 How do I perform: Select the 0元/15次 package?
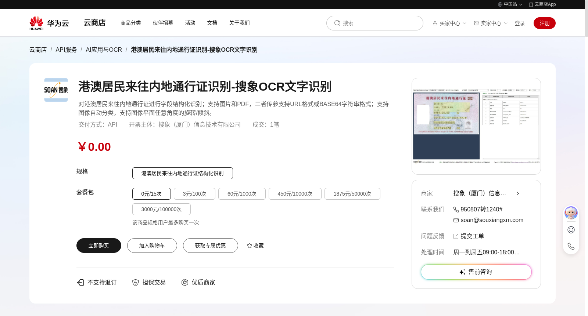pyautogui.click(x=151, y=194)
